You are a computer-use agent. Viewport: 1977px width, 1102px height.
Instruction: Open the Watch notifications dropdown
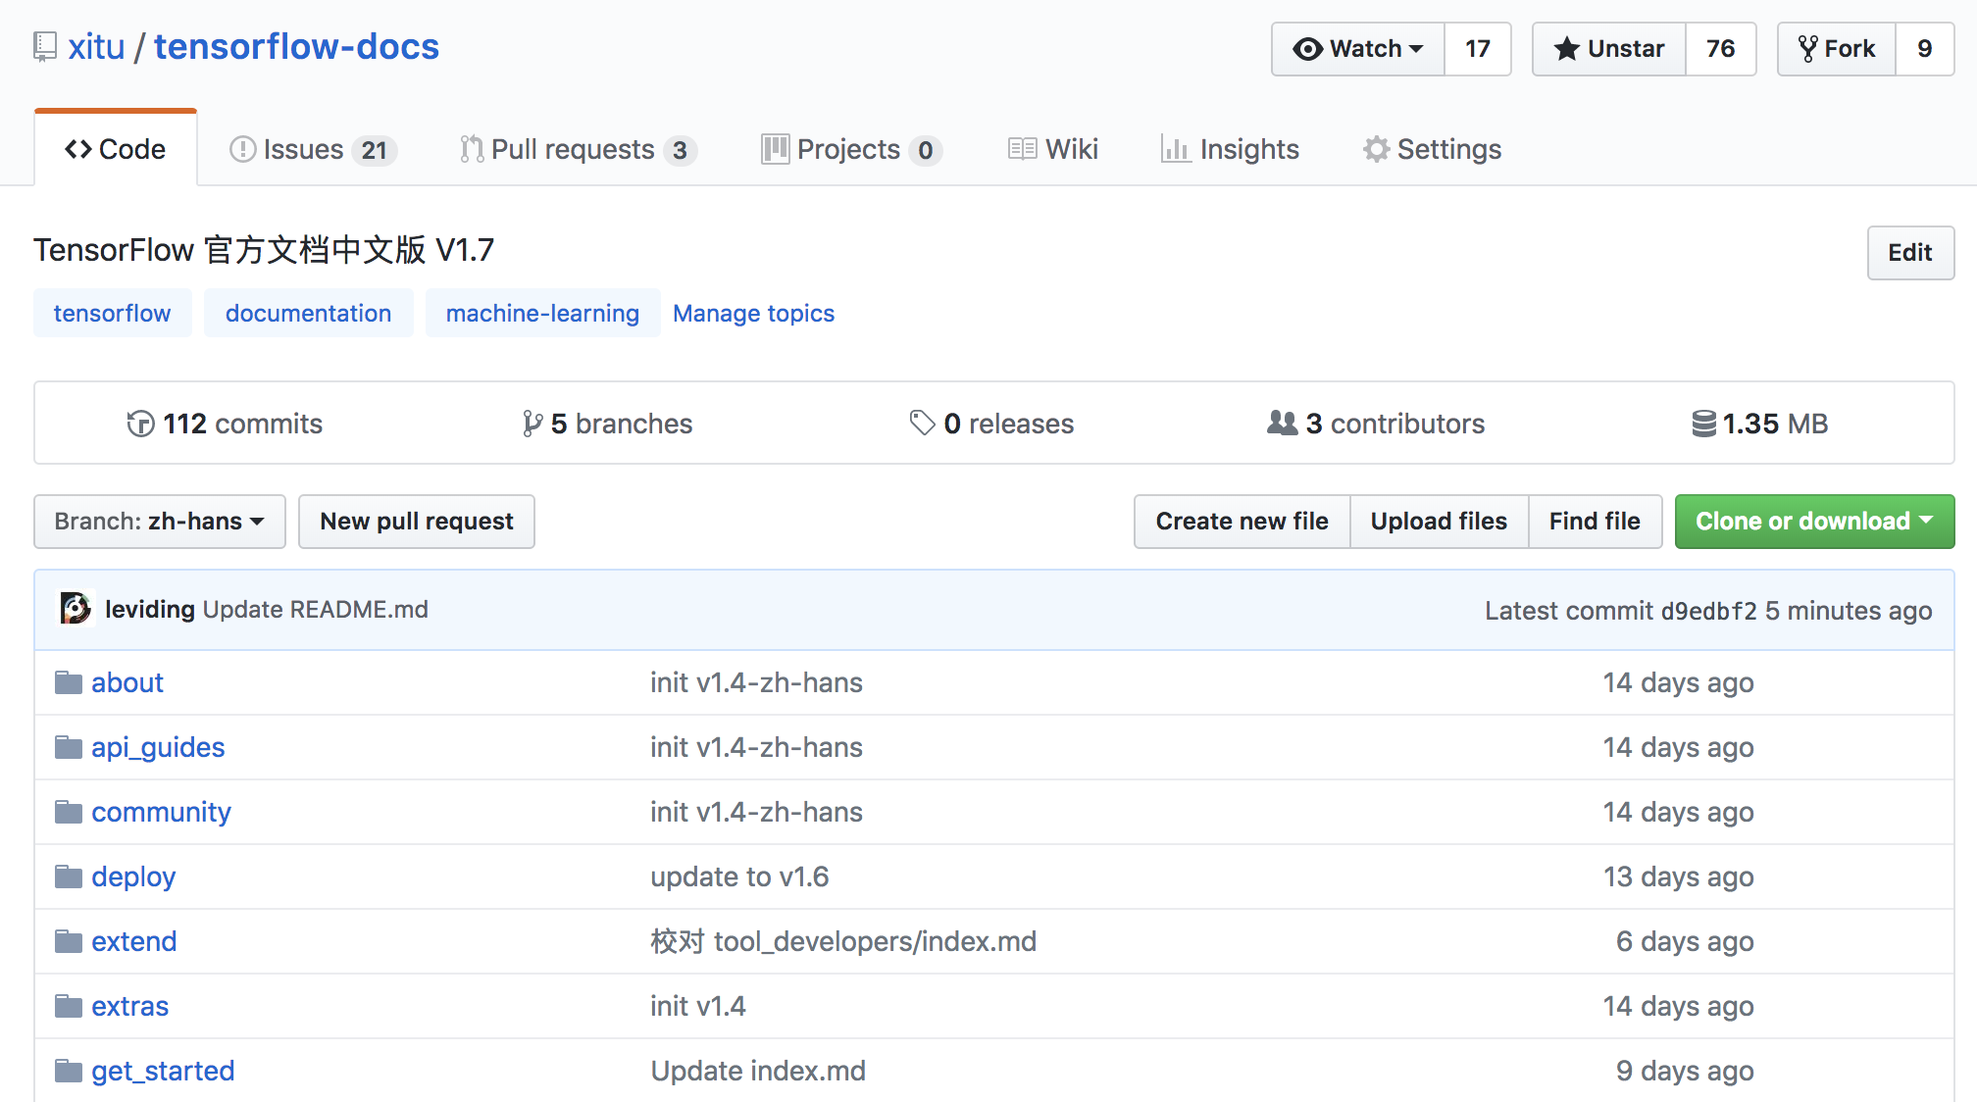tap(1358, 49)
